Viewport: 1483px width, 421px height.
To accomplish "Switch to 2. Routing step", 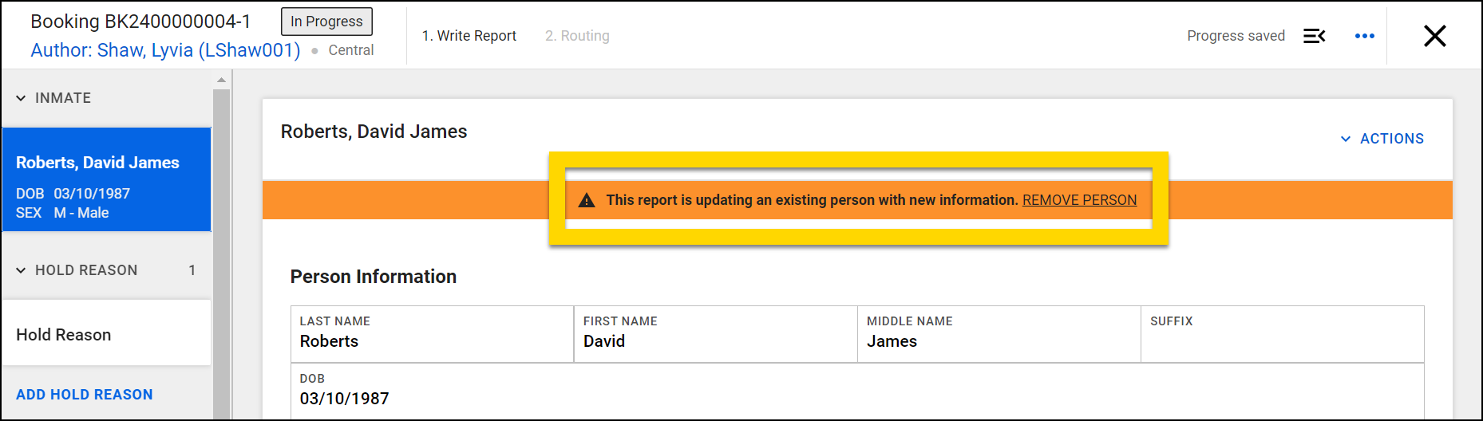I will click(577, 36).
